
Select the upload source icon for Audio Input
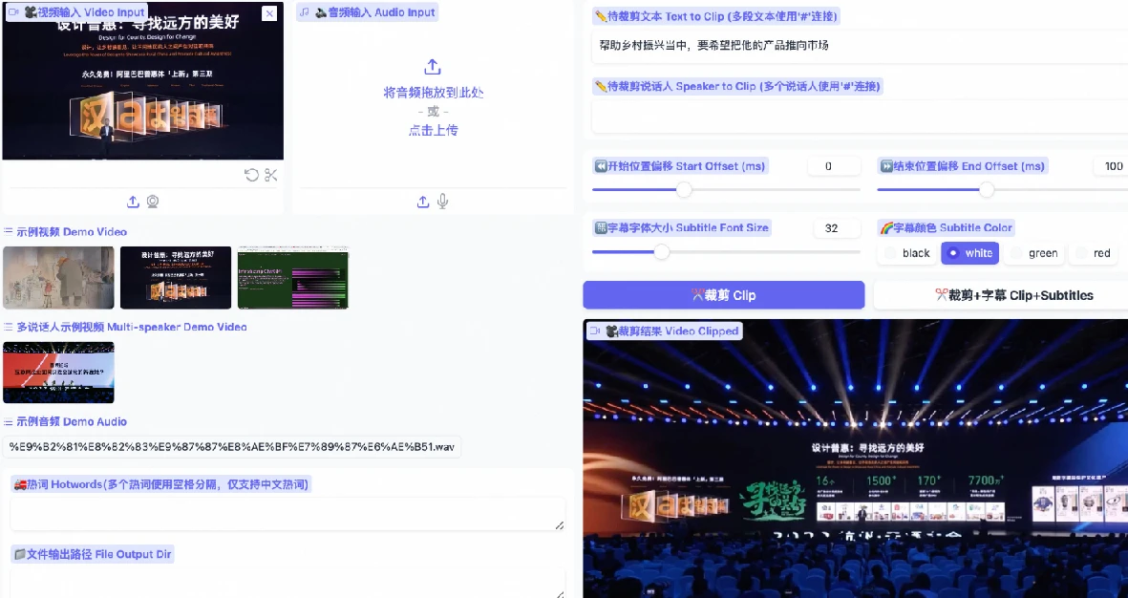[x=423, y=202]
